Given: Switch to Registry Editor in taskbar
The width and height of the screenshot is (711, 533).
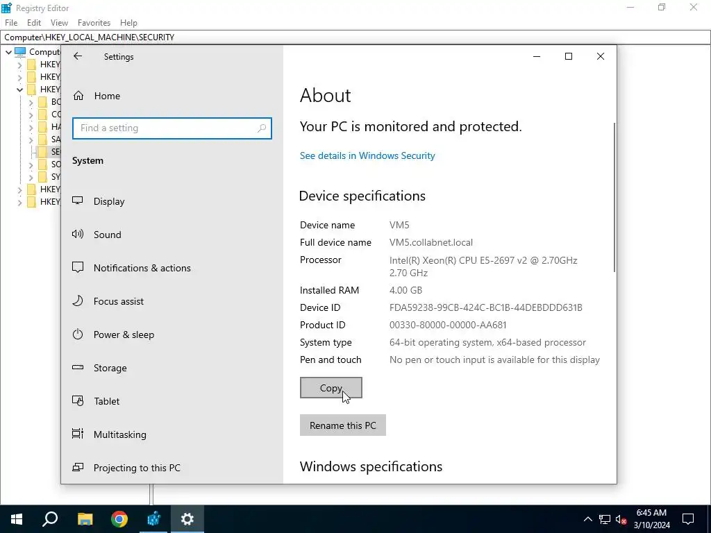Looking at the screenshot, I should tap(153, 519).
